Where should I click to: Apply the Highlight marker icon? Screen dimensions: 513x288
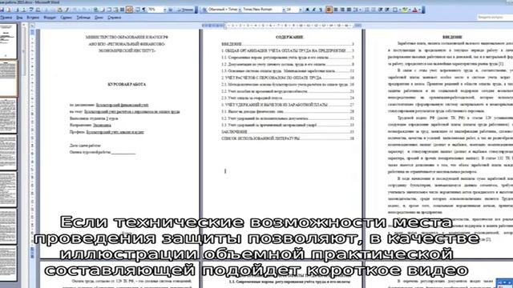[x=405, y=10]
